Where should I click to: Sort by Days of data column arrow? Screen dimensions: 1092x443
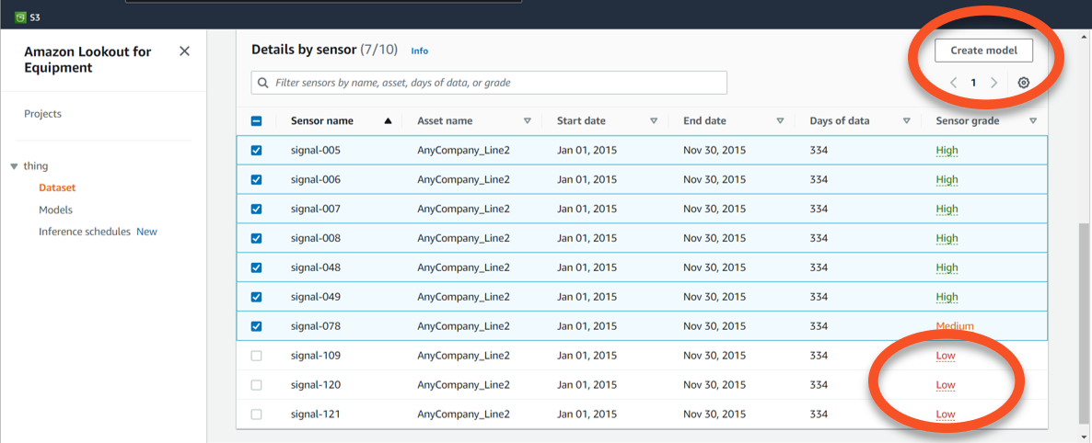(x=906, y=121)
